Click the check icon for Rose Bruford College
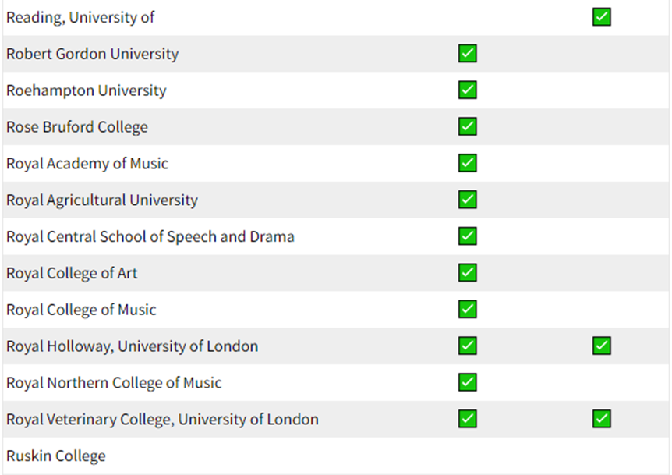This screenshot has width=672, height=475. (468, 126)
